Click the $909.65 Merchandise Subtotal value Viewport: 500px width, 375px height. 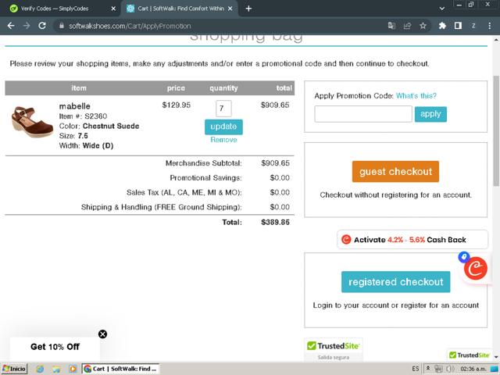(275, 163)
